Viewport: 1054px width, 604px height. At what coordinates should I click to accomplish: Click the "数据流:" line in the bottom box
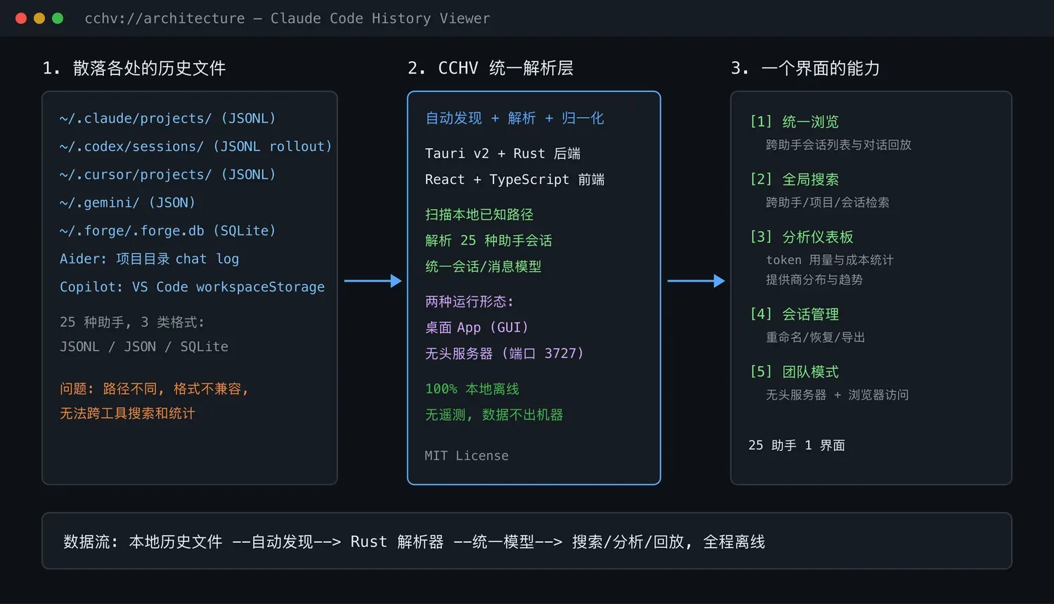(414, 541)
